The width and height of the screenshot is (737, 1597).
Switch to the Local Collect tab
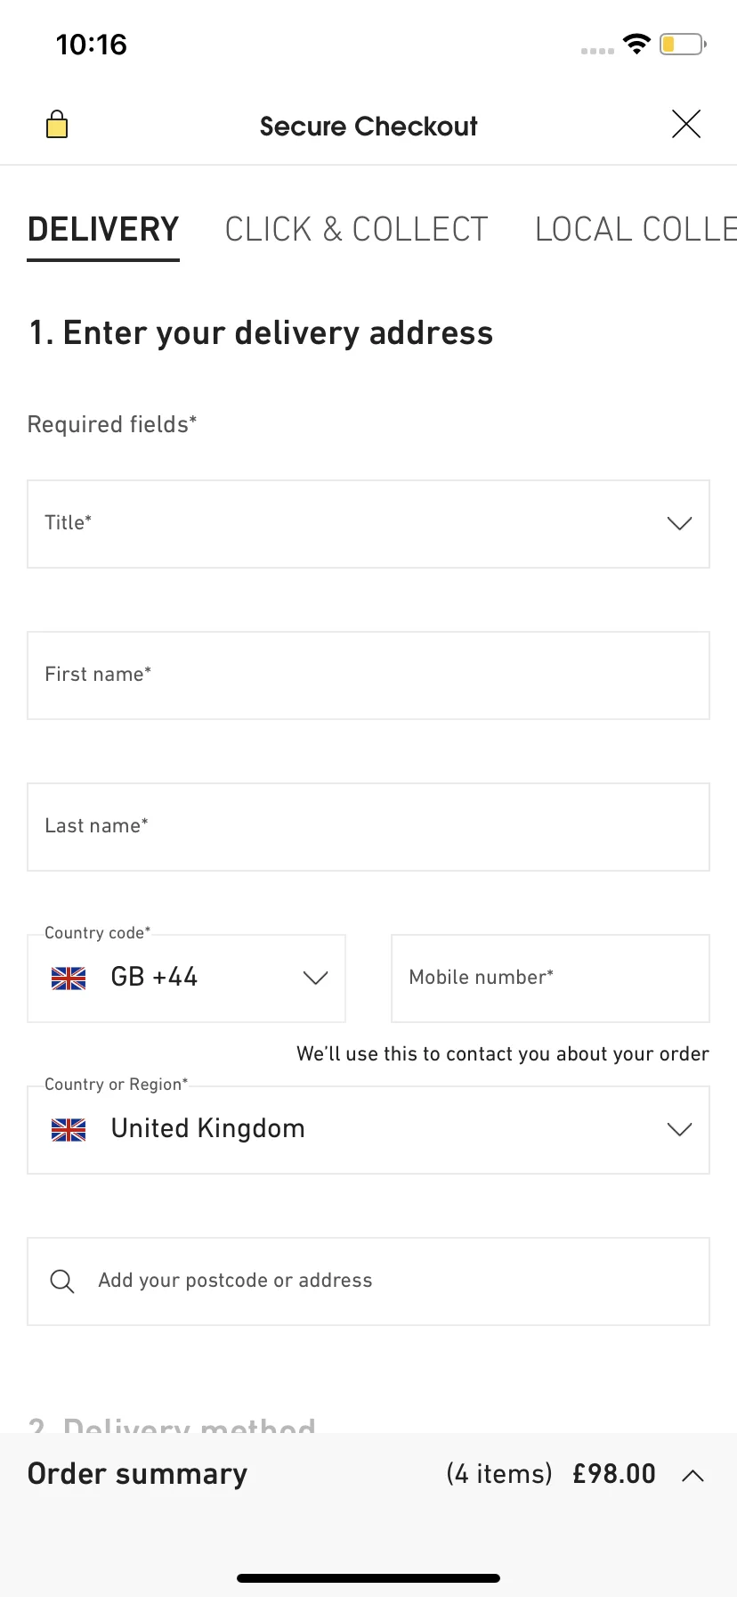coord(636,229)
